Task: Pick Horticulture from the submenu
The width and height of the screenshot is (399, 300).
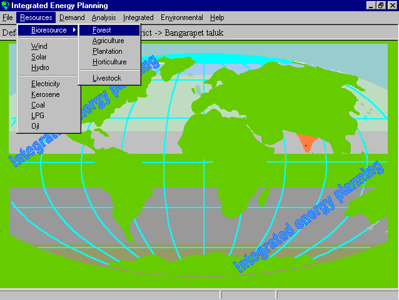Action: point(109,62)
